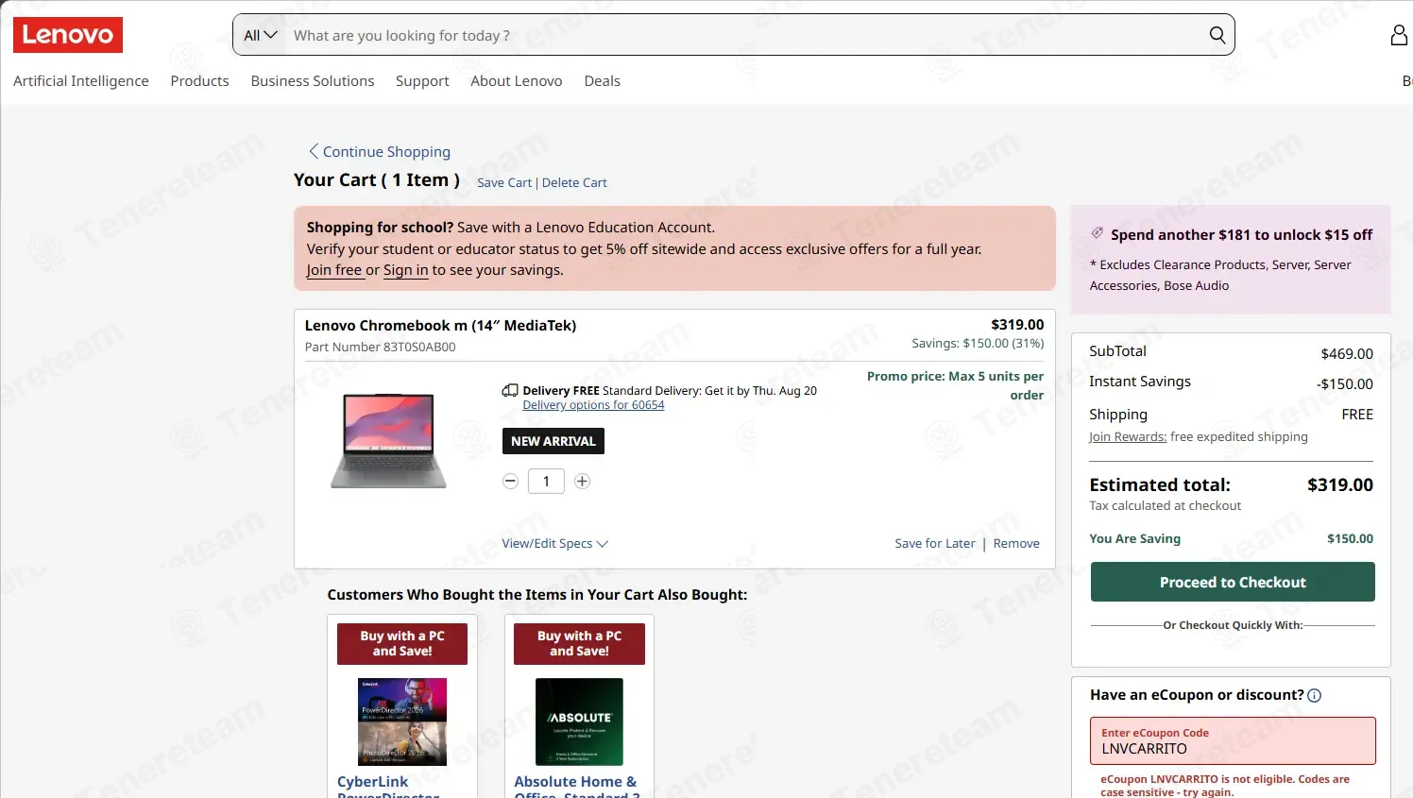Click the eCoupon code field
1413x798 pixels.
(1233, 741)
